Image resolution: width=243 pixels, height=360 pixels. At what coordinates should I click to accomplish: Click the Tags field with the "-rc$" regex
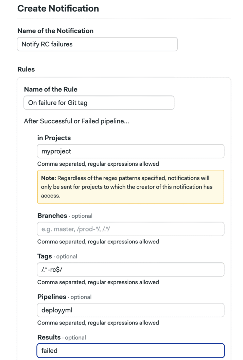131,269
